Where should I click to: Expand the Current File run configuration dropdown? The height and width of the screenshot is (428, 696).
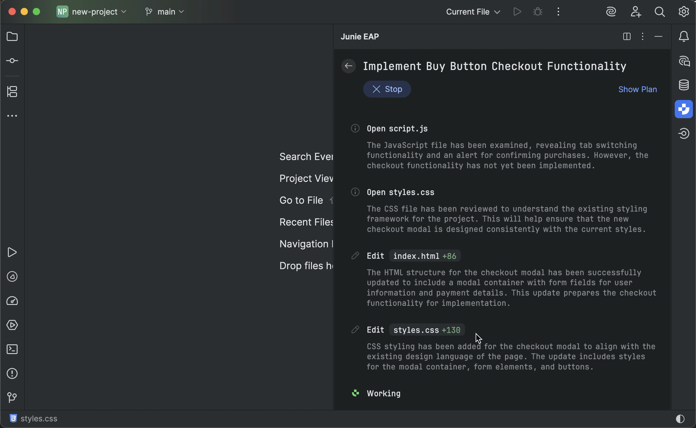[473, 12]
